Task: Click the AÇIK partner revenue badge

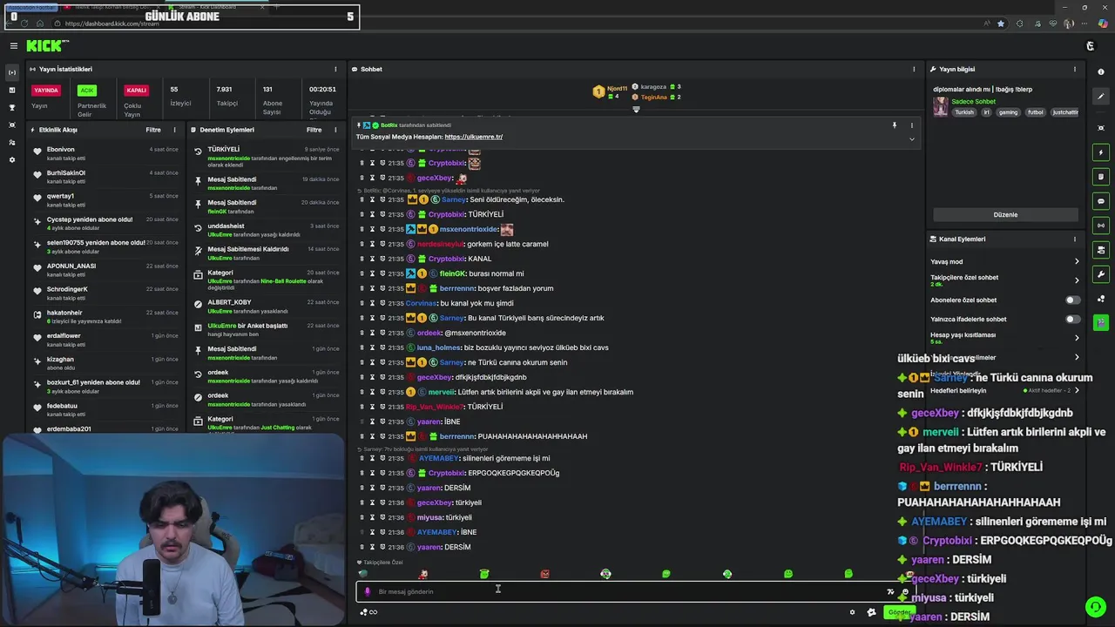Action: coord(86,91)
